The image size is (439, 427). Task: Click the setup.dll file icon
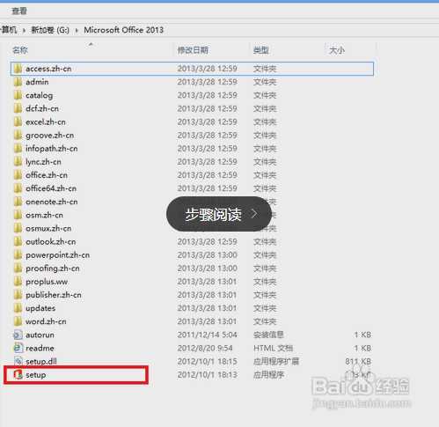(x=18, y=361)
